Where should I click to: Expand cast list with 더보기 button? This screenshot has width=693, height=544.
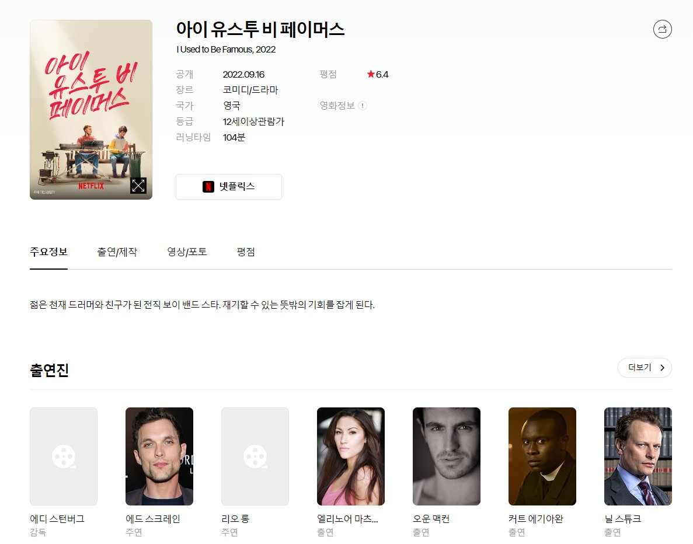645,368
